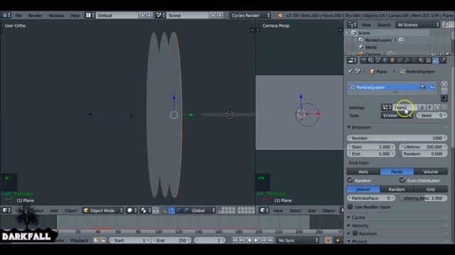Open the Help menu
This screenshot has height=255, width=455.
point(75,16)
